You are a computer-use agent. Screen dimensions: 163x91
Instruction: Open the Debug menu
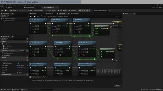[24, 5]
